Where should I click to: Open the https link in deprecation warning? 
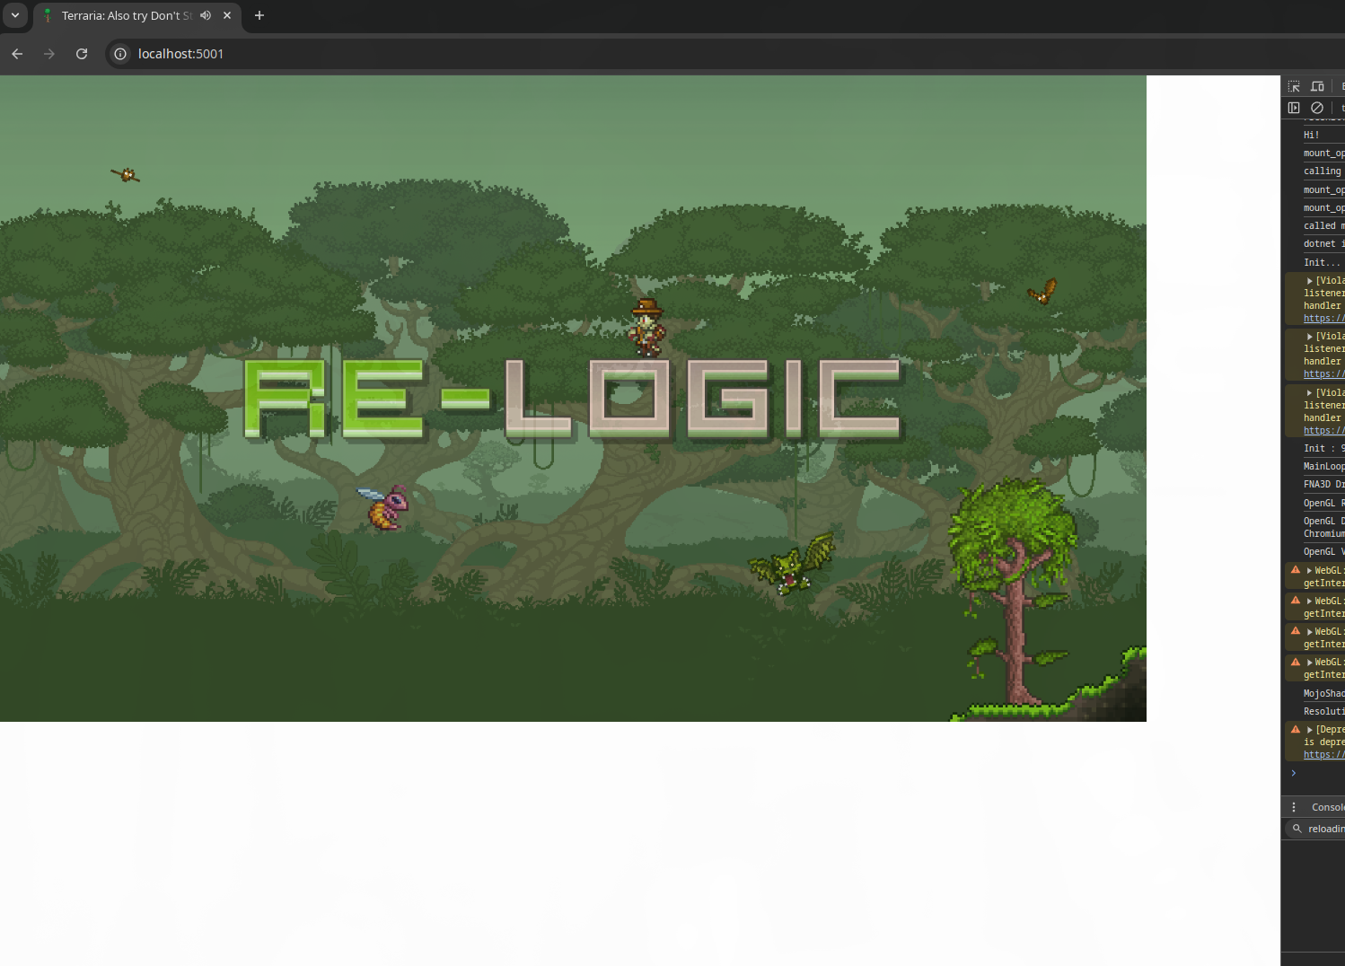[x=1323, y=755]
